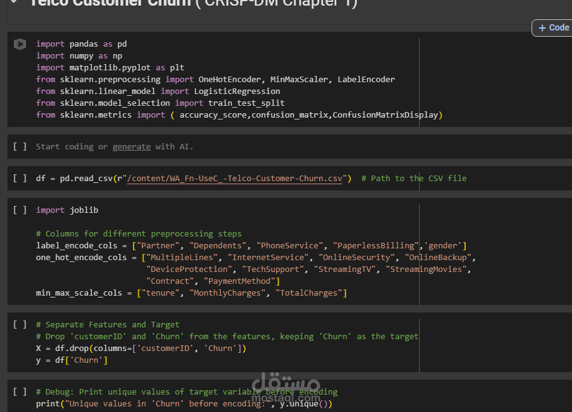Click the 'label_encode_cols' variable

coord(76,246)
